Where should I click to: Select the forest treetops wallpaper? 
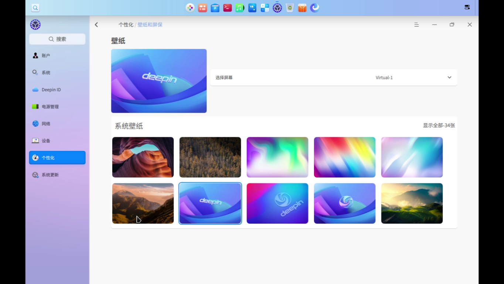[210, 157]
